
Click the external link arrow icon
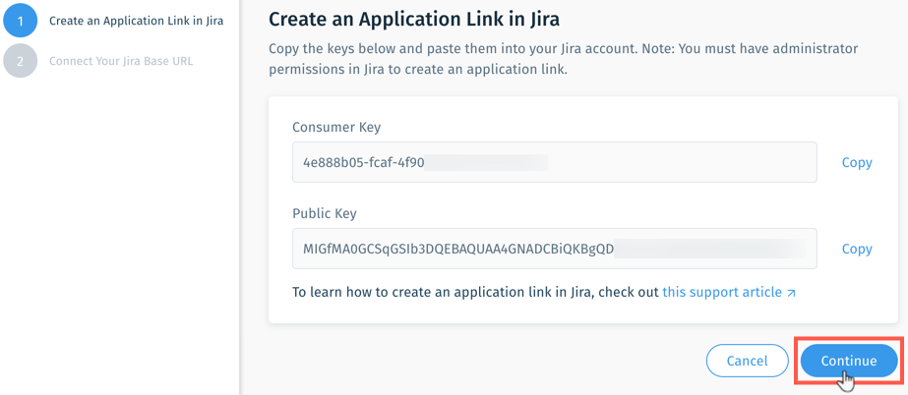(x=792, y=293)
